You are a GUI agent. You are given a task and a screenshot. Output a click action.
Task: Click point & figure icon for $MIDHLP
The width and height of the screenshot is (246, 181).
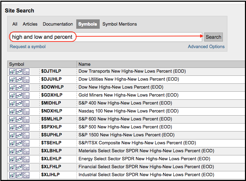[26, 103]
